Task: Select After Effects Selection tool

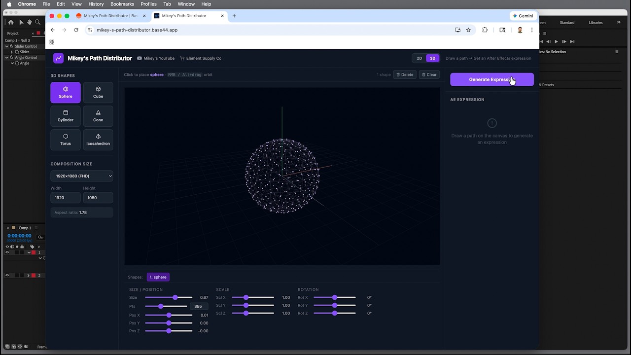Action: click(x=21, y=22)
